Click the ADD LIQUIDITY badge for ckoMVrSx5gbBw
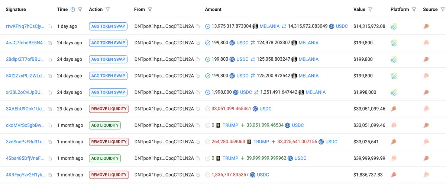This screenshot has height=185, width=446. (105, 125)
